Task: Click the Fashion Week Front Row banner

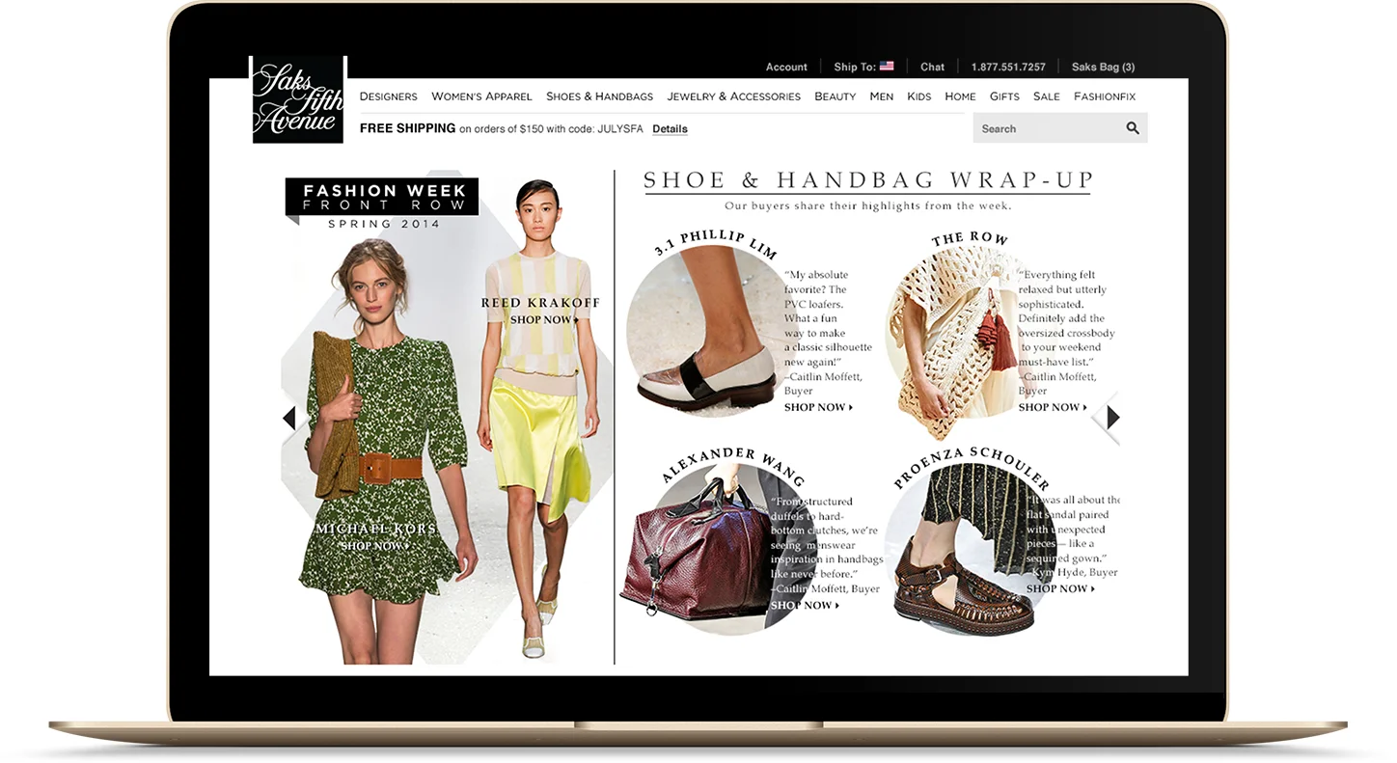Action: [382, 197]
